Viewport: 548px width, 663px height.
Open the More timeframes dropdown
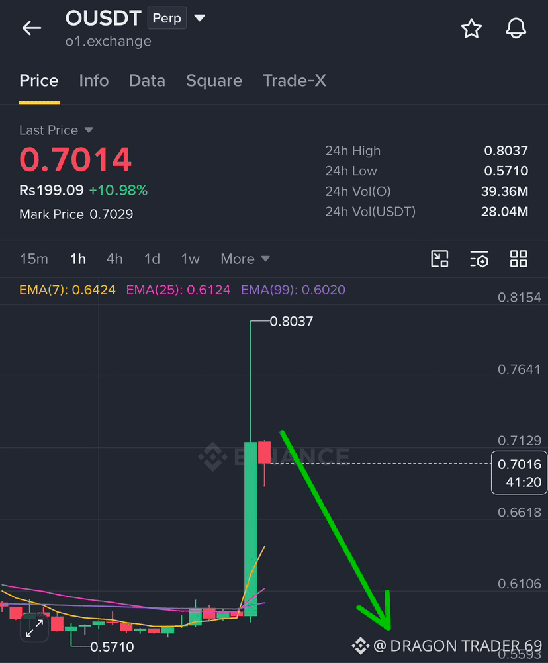[245, 259]
